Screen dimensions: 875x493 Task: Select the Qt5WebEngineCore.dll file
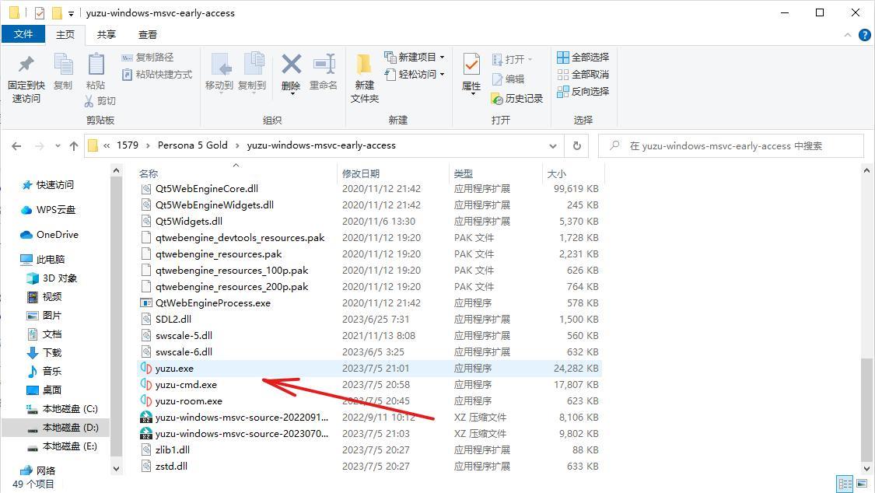coord(369,188)
